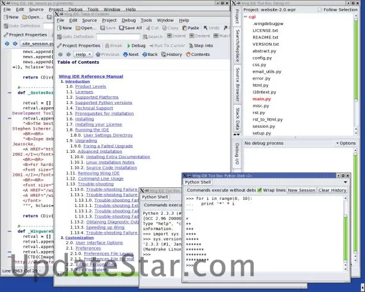Screen dimensions: 365x292
Task: Open Technical Support link
Action: [x=94, y=108]
